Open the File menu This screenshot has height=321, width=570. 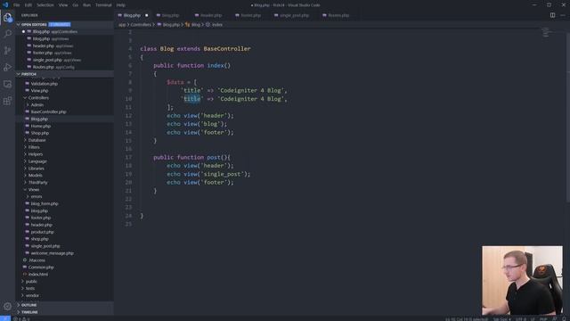pyautogui.click(x=16, y=5)
